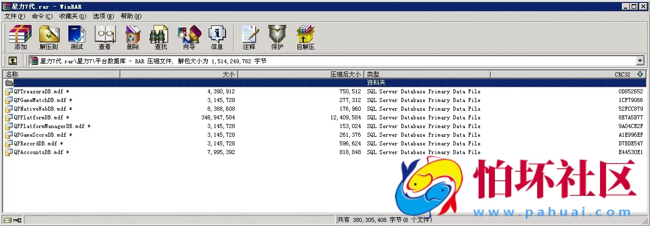Viewport: 650px width, 226px height.
Task: Open the 查找 (Find) binoculars tool
Action: 161,37
